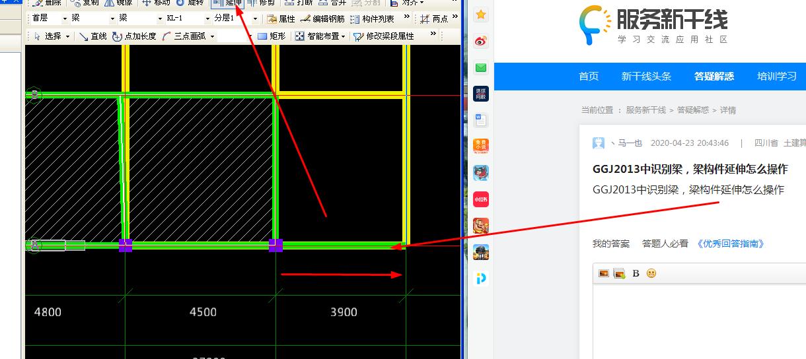Click the star favorites icon in browser sidebar
This screenshot has width=806, height=359.
[x=481, y=15]
